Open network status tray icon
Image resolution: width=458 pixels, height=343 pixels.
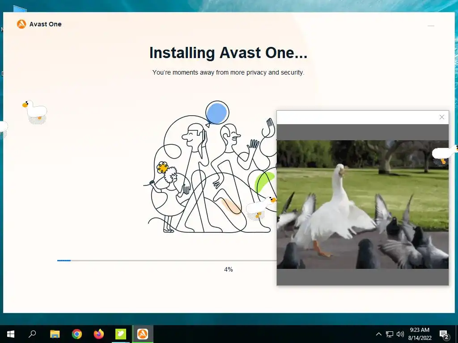(390, 334)
